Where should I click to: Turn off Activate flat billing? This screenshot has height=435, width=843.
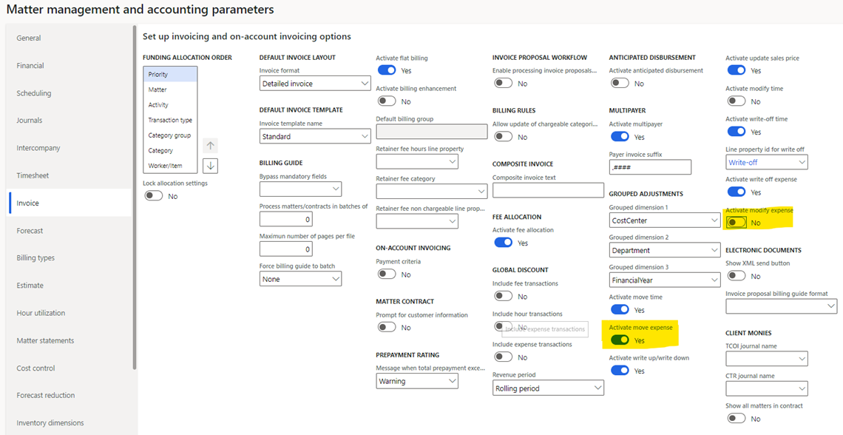[x=387, y=70]
